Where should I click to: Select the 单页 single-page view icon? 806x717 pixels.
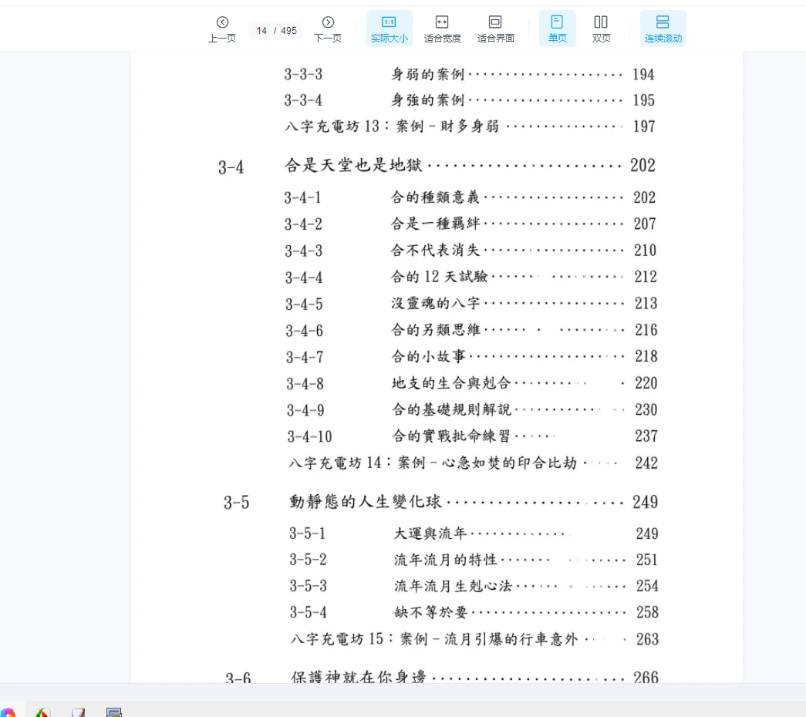click(x=557, y=23)
